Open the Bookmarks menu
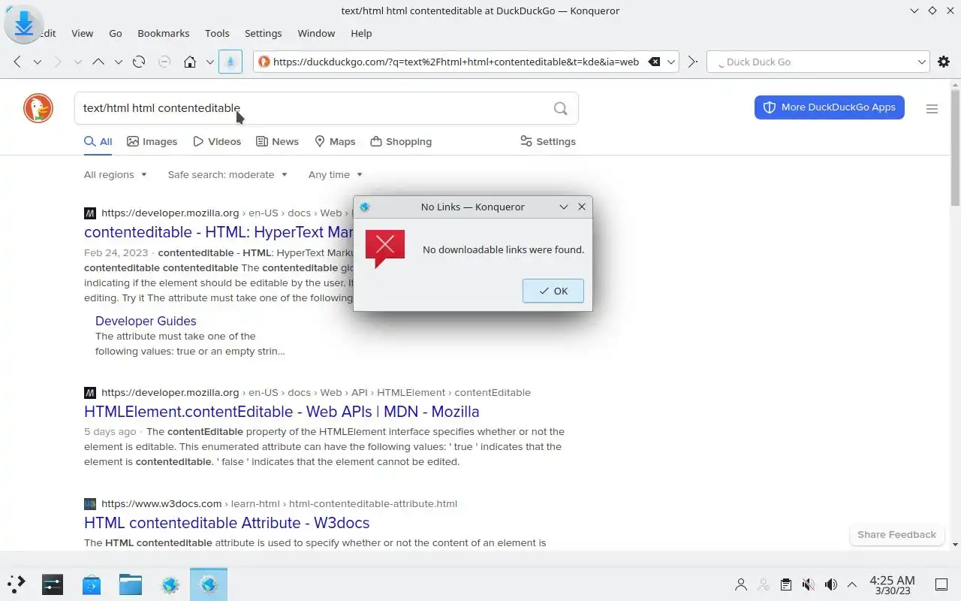Viewport: 961px width, 601px height. coord(164,33)
